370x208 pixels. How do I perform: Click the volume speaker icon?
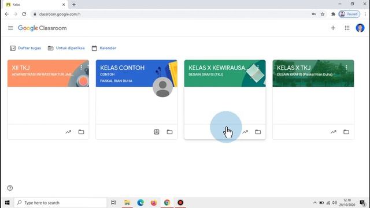point(334,203)
